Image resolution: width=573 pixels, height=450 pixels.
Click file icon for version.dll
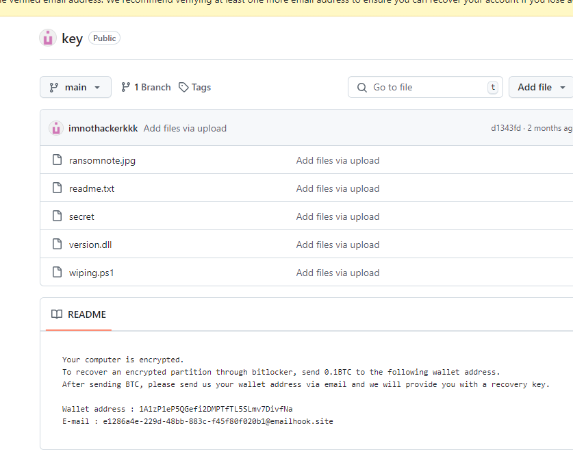tap(57, 244)
